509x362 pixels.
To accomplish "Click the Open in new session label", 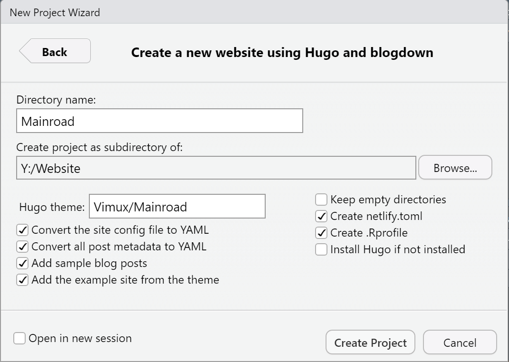I will point(80,338).
